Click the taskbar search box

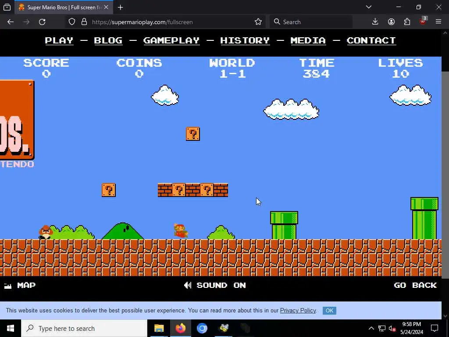[x=84, y=328]
